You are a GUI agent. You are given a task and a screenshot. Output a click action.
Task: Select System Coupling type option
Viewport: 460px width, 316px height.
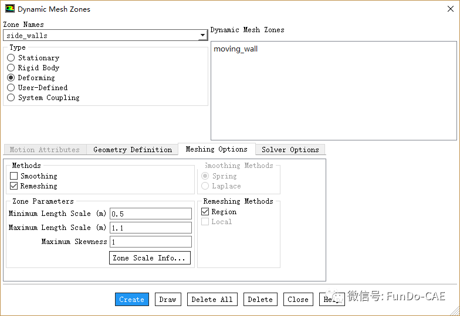click(11, 98)
